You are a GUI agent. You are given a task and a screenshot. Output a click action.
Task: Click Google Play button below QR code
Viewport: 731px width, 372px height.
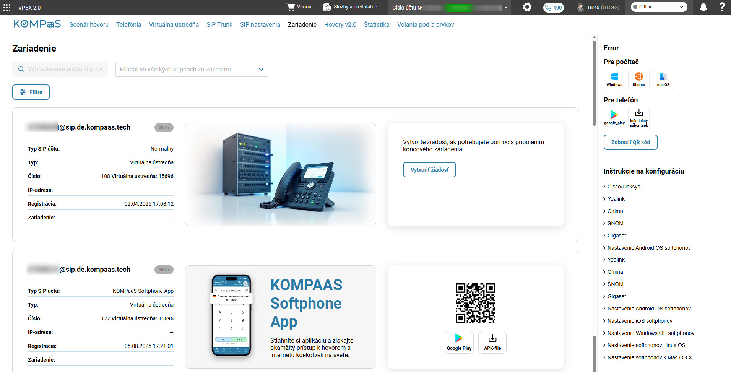[x=459, y=342]
